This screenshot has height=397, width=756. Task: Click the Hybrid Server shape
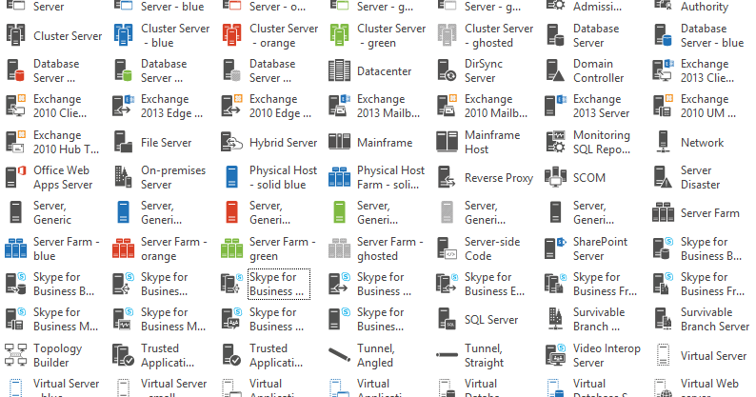point(231,142)
